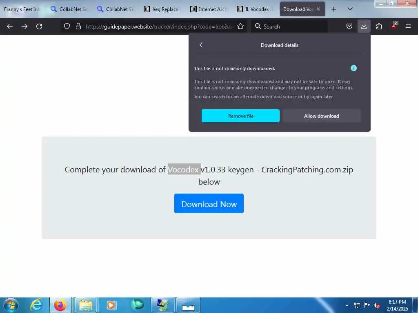The height and width of the screenshot is (313, 418).
Task: Click the 'This file is not commonly downloaded.' heading
Action: click(x=235, y=68)
